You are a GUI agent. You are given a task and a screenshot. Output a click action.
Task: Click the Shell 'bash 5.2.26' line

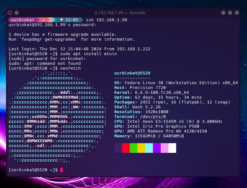[138, 107]
